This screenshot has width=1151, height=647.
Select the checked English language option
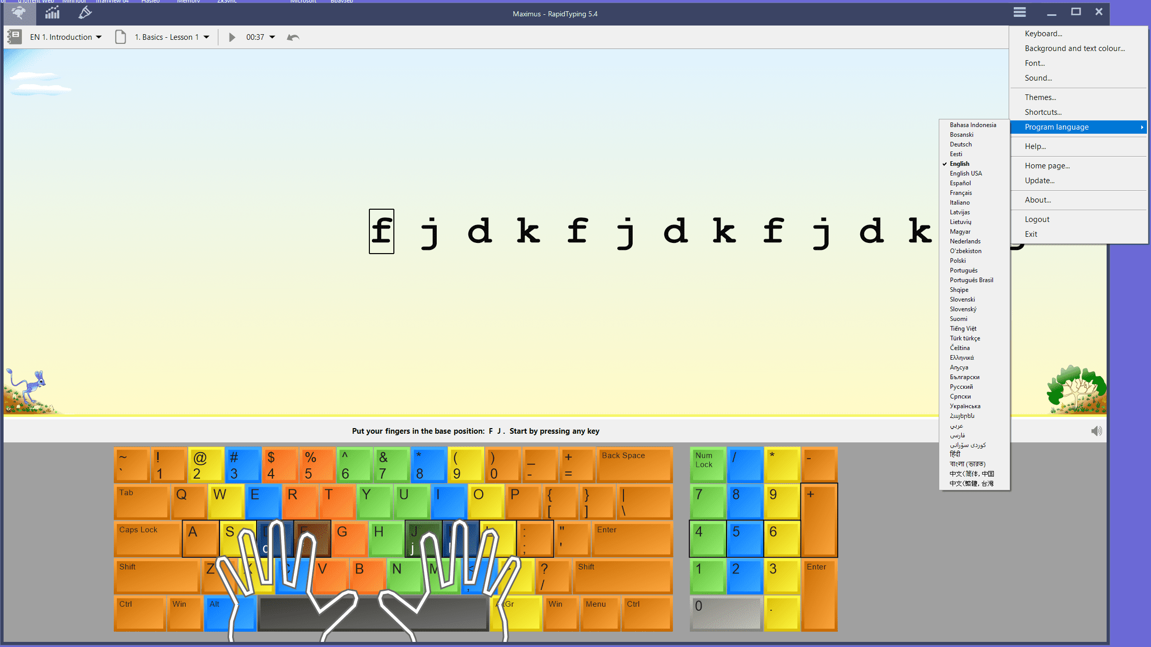[959, 164]
